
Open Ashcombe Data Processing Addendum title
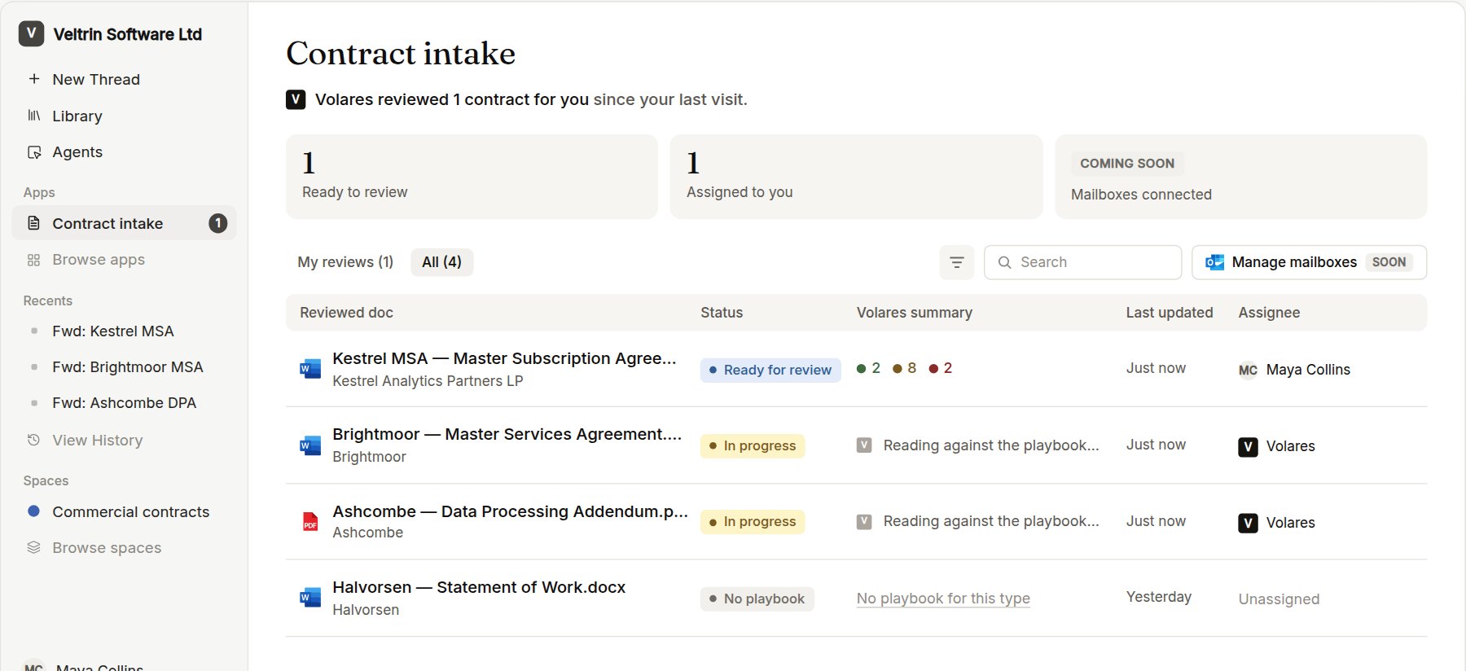[x=510, y=511]
